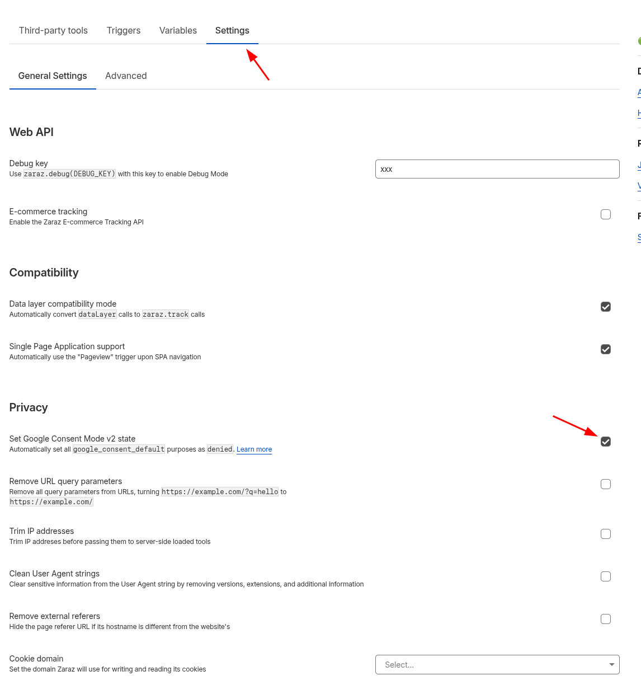Uncheck Single Page Application support
This screenshot has width=641, height=685.
[x=606, y=349]
